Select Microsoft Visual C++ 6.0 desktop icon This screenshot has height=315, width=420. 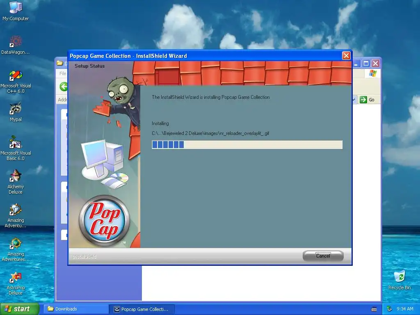click(x=16, y=82)
